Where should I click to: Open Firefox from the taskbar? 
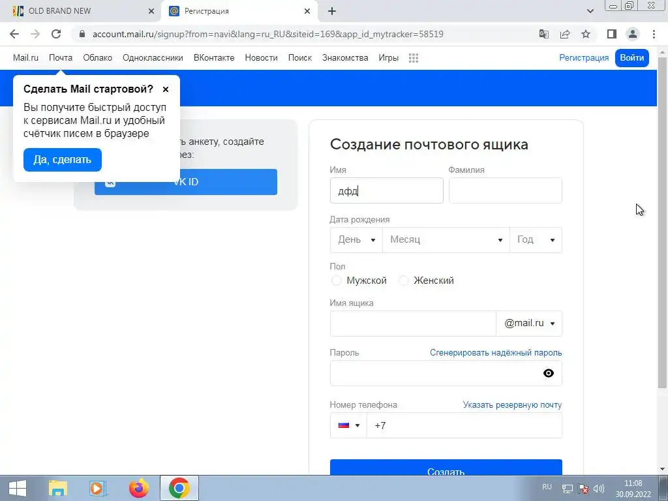pos(138,488)
